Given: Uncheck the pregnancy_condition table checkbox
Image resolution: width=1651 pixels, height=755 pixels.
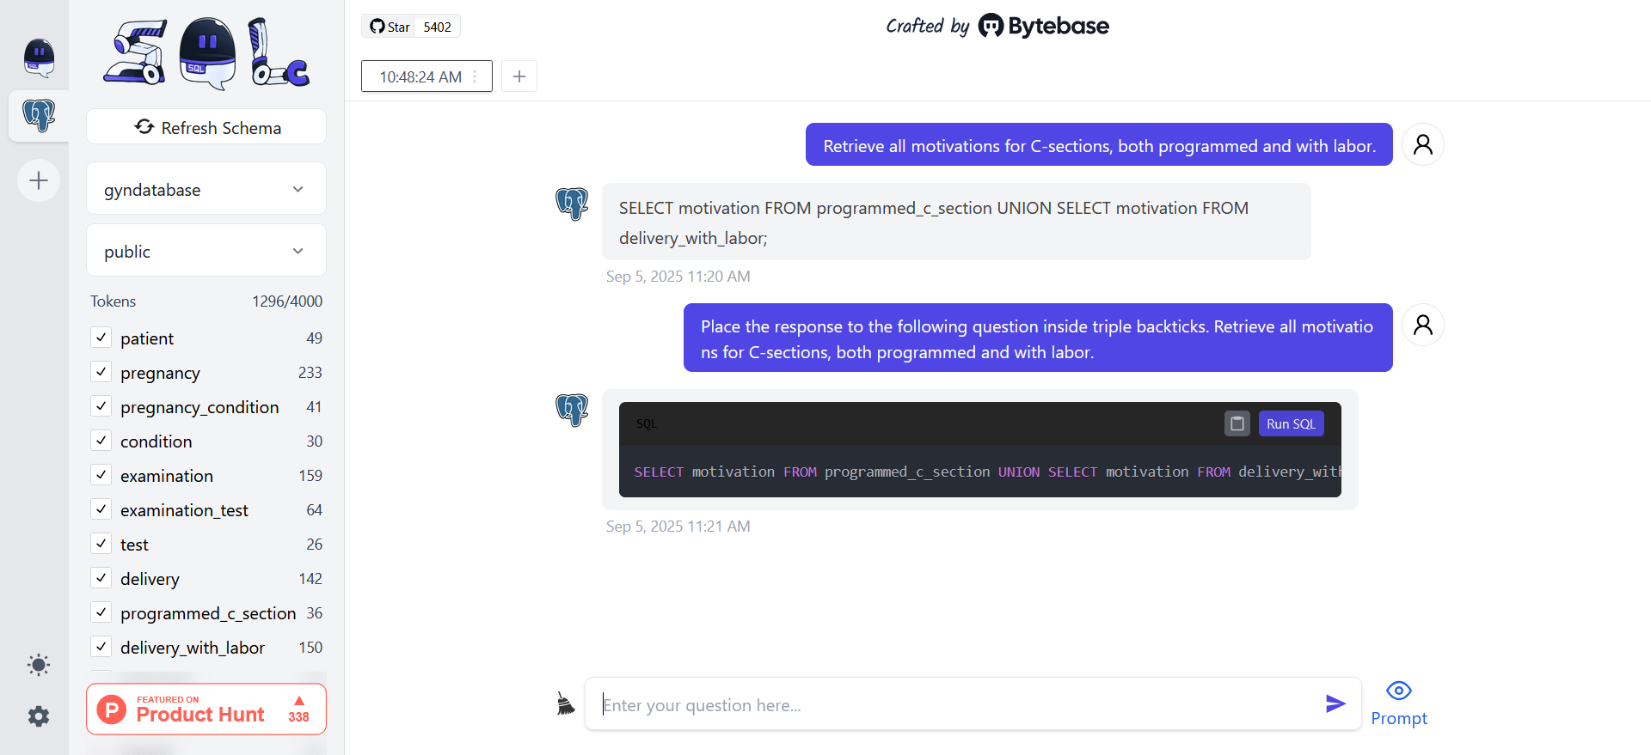Looking at the screenshot, I should coord(101,406).
